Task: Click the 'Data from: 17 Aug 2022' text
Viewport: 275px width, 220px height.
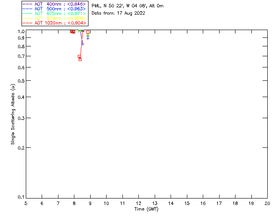Action: (x=118, y=13)
